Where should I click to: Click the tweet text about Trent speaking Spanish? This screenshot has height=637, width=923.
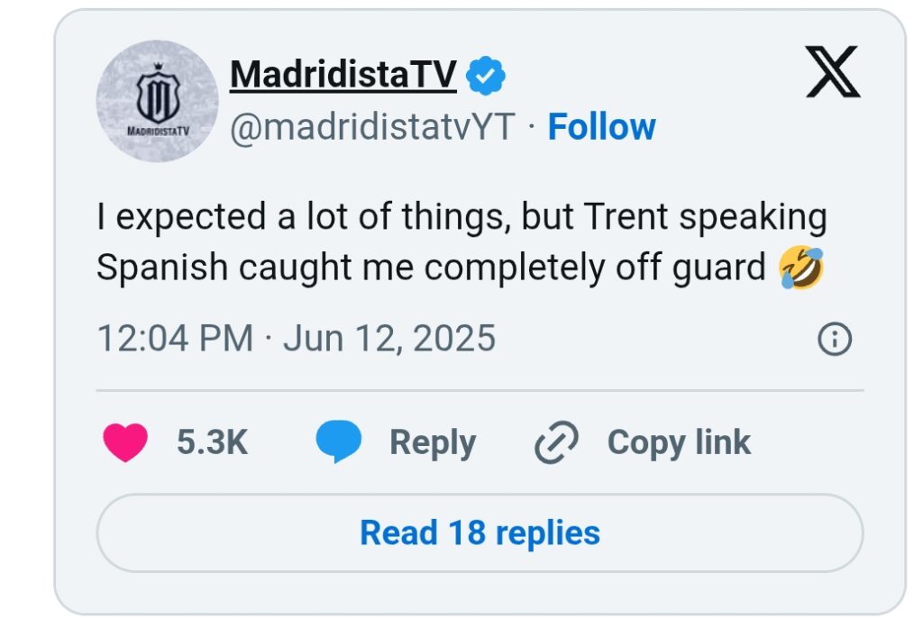pos(461,243)
